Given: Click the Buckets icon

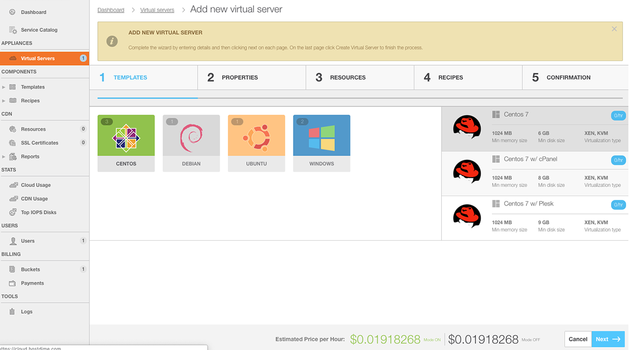Looking at the screenshot, I should coord(13,269).
